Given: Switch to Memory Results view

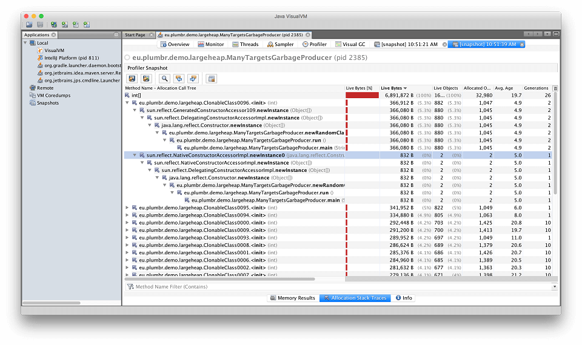Looking at the screenshot, I should (x=293, y=298).
